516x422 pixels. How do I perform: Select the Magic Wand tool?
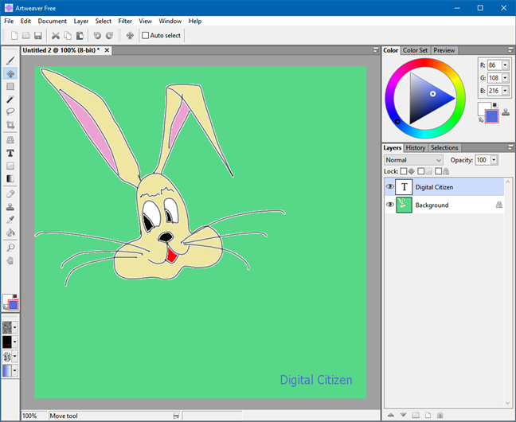coord(10,99)
